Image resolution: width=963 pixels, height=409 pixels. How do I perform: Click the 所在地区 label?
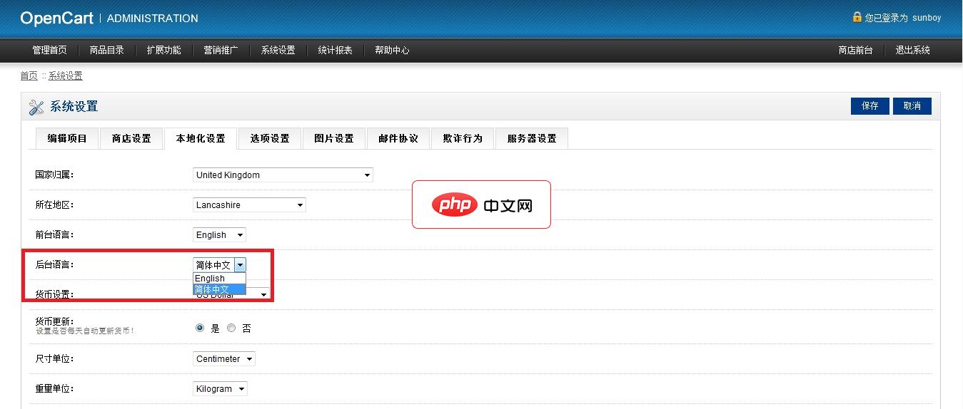(x=55, y=204)
